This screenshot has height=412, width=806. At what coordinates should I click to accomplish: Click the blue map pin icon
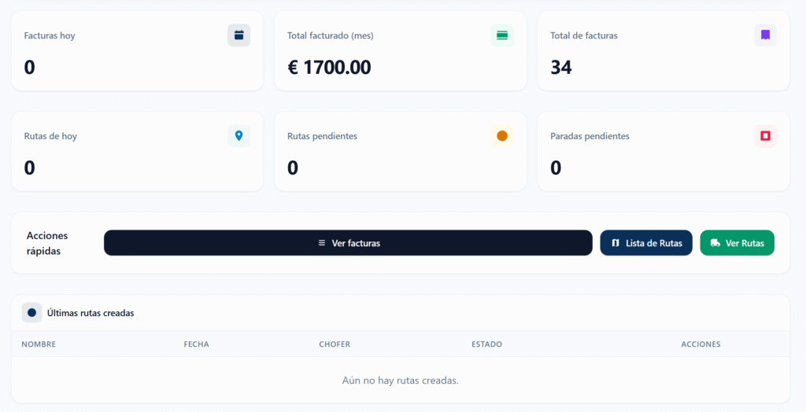(x=238, y=136)
